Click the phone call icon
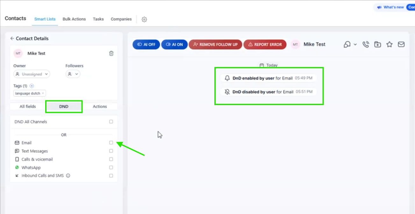415x214 pixels. pos(366,44)
